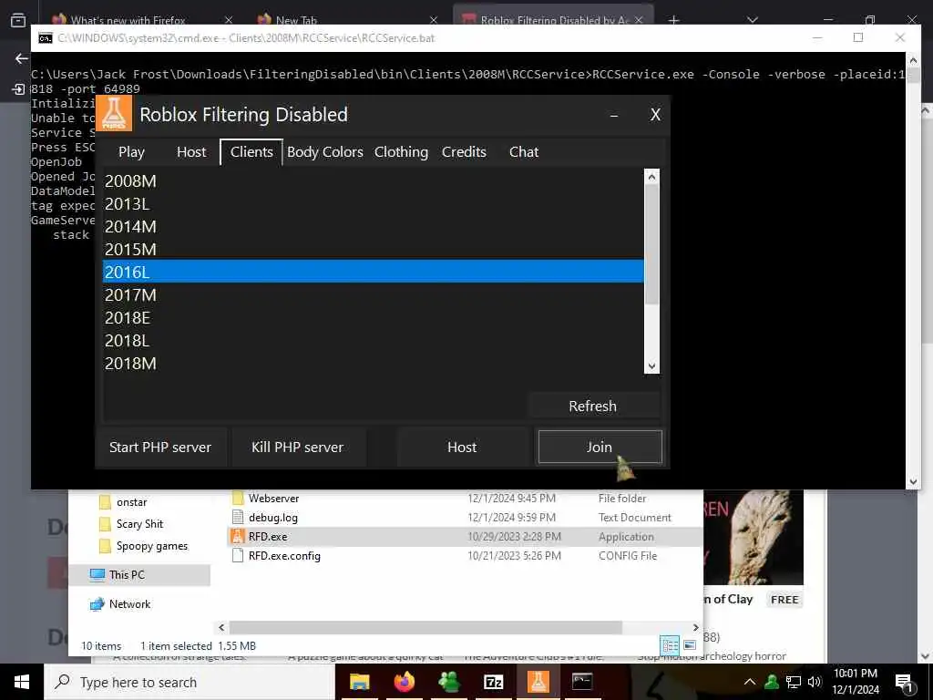The image size is (933, 700).
Task: Show hidden system tray icons
Action: pyautogui.click(x=750, y=682)
